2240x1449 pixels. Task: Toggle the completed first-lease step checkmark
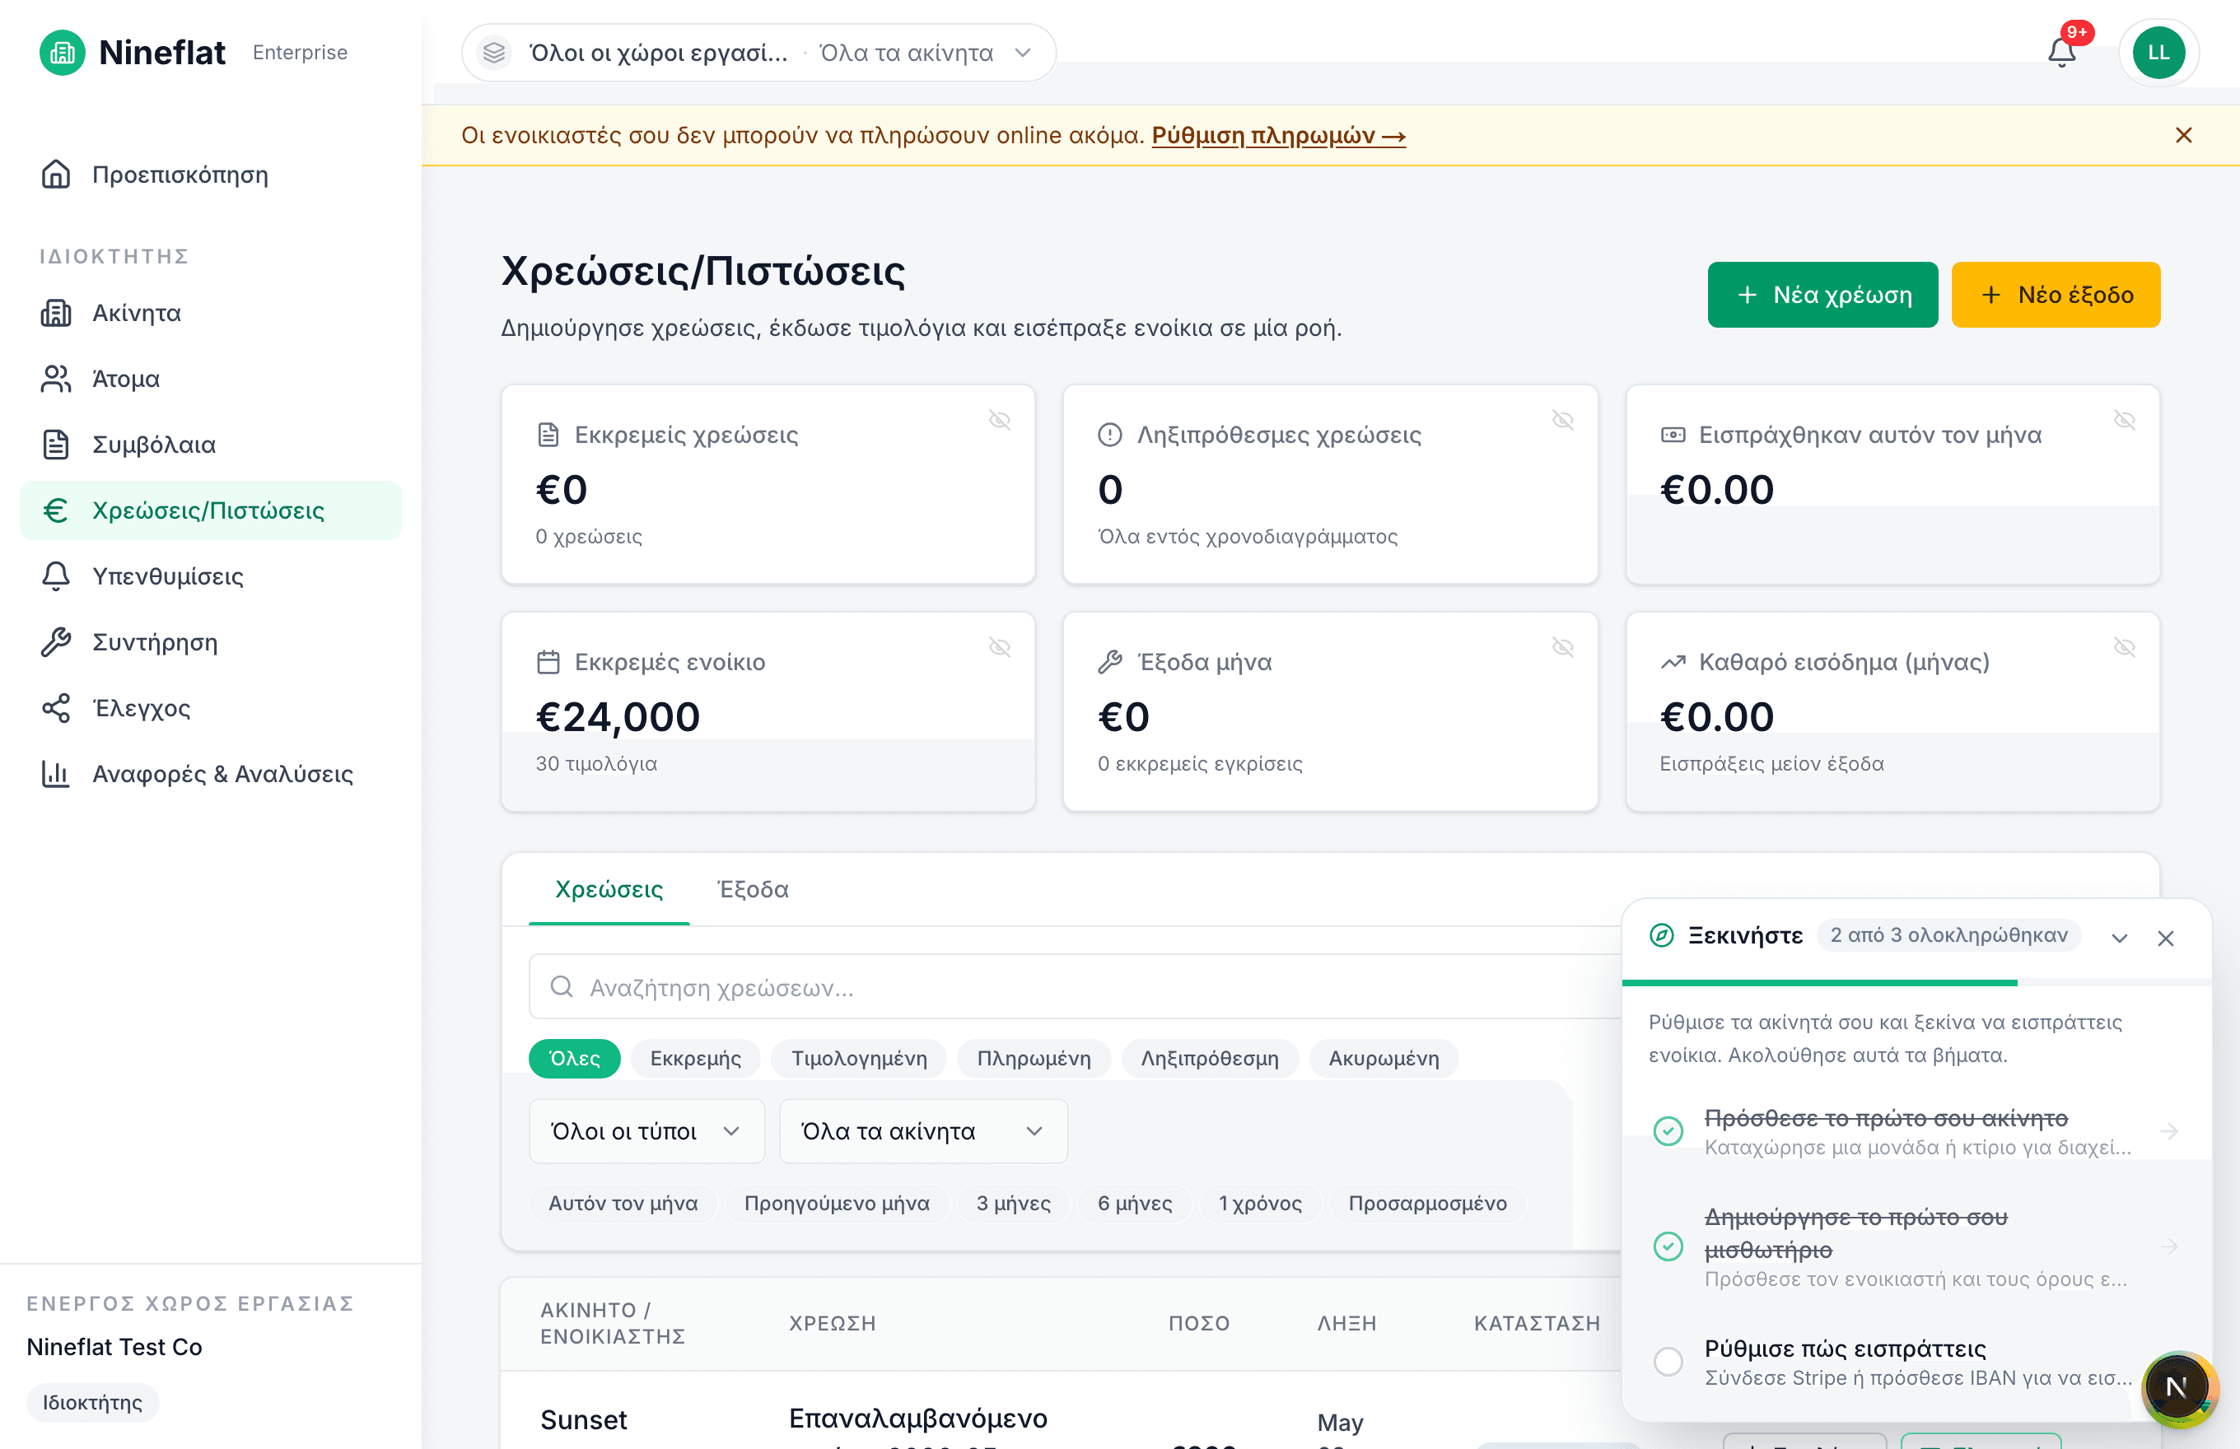click(x=1668, y=1247)
